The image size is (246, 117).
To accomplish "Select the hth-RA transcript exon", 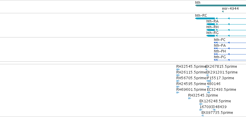I will tap(210, 24).
